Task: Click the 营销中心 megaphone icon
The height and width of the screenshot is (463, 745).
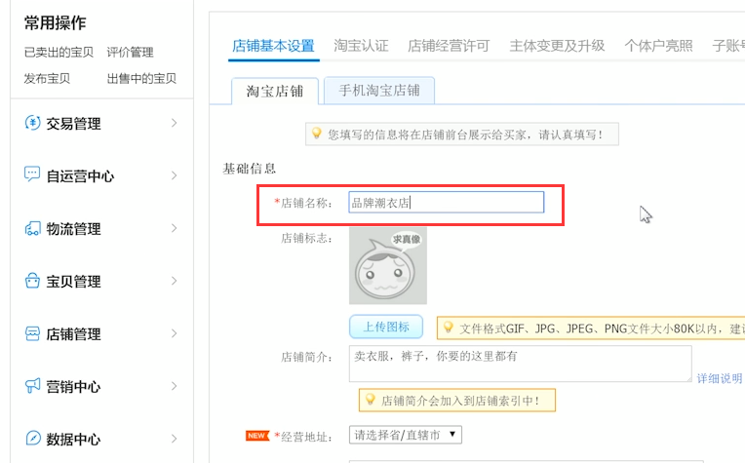Action: (x=32, y=386)
